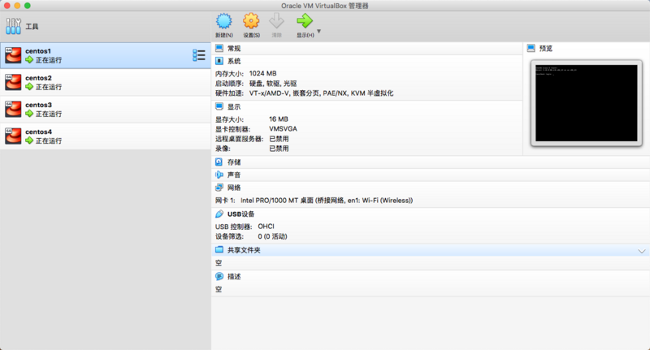The image size is (650, 350).
Task: Click the green running arrow under centos4
Action: click(x=29, y=140)
